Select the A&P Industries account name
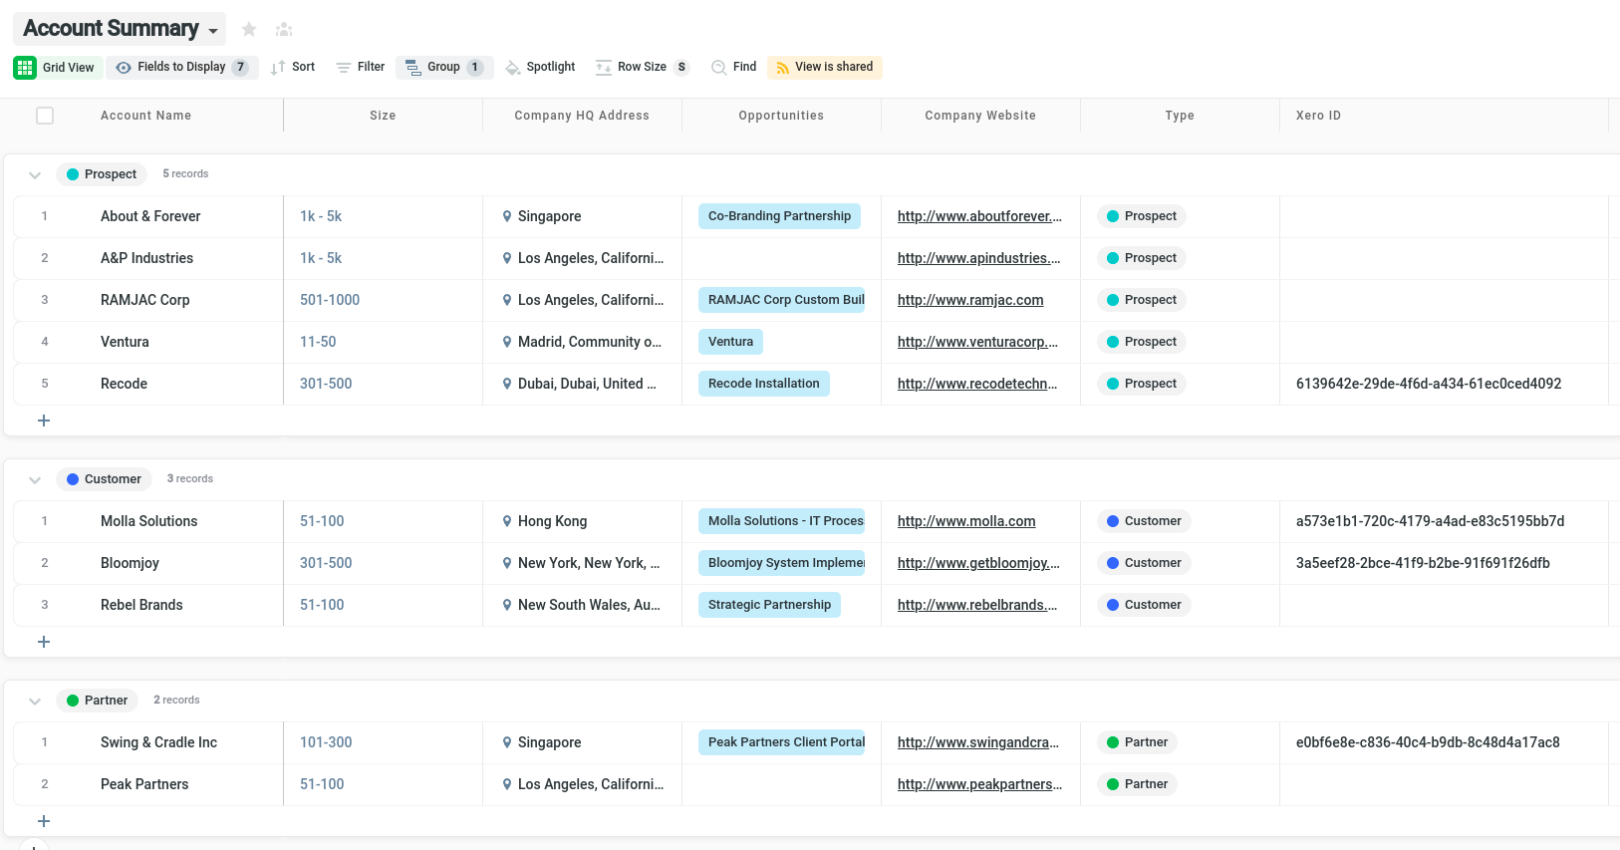The height and width of the screenshot is (850, 1620). click(146, 258)
